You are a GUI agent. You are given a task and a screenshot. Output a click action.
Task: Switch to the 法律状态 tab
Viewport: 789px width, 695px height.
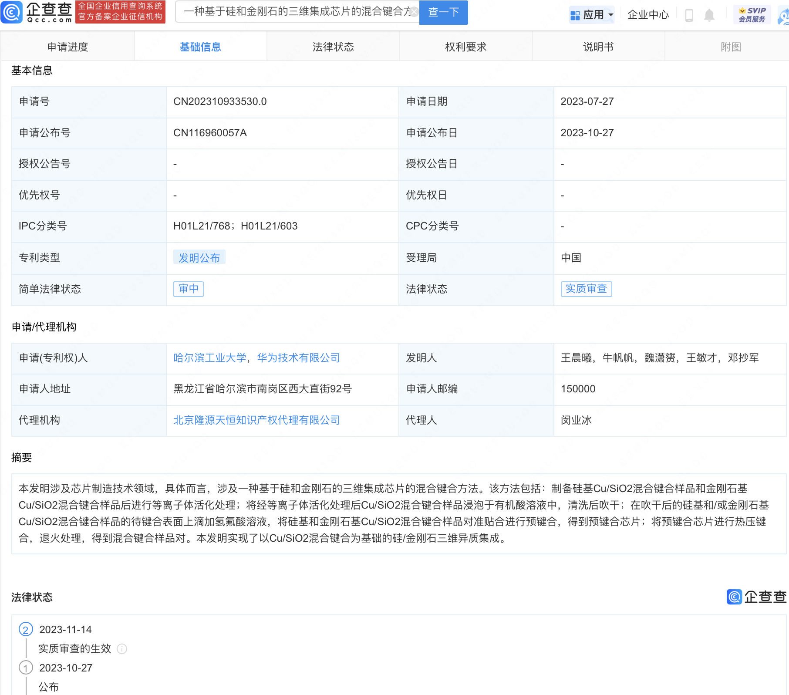pyautogui.click(x=333, y=47)
